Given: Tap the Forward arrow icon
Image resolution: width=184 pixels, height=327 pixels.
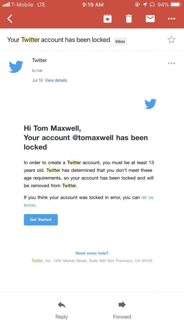Looking at the screenshot, I should point(122,305).
